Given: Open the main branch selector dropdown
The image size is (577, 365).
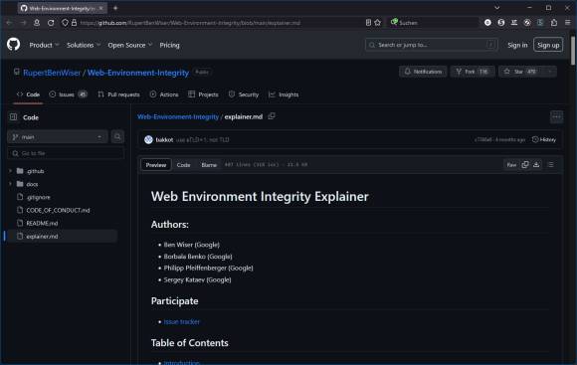Looking at the screenshot, I should (x=57, y=137).
